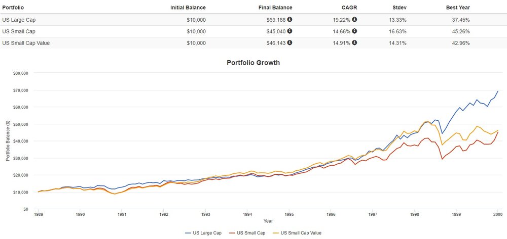Screen dimensions: 507x239
Task: Click the Portfolio Growth chart title
Action: click(x=254, y=63)
